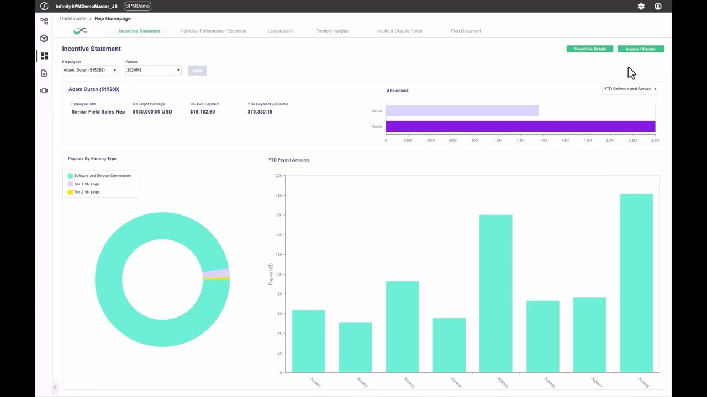This screenshot has height=397, width=707.
Task: Click 'InfinitySPMDemoMaster_JS' in the top bar
Action: (87, 6)
